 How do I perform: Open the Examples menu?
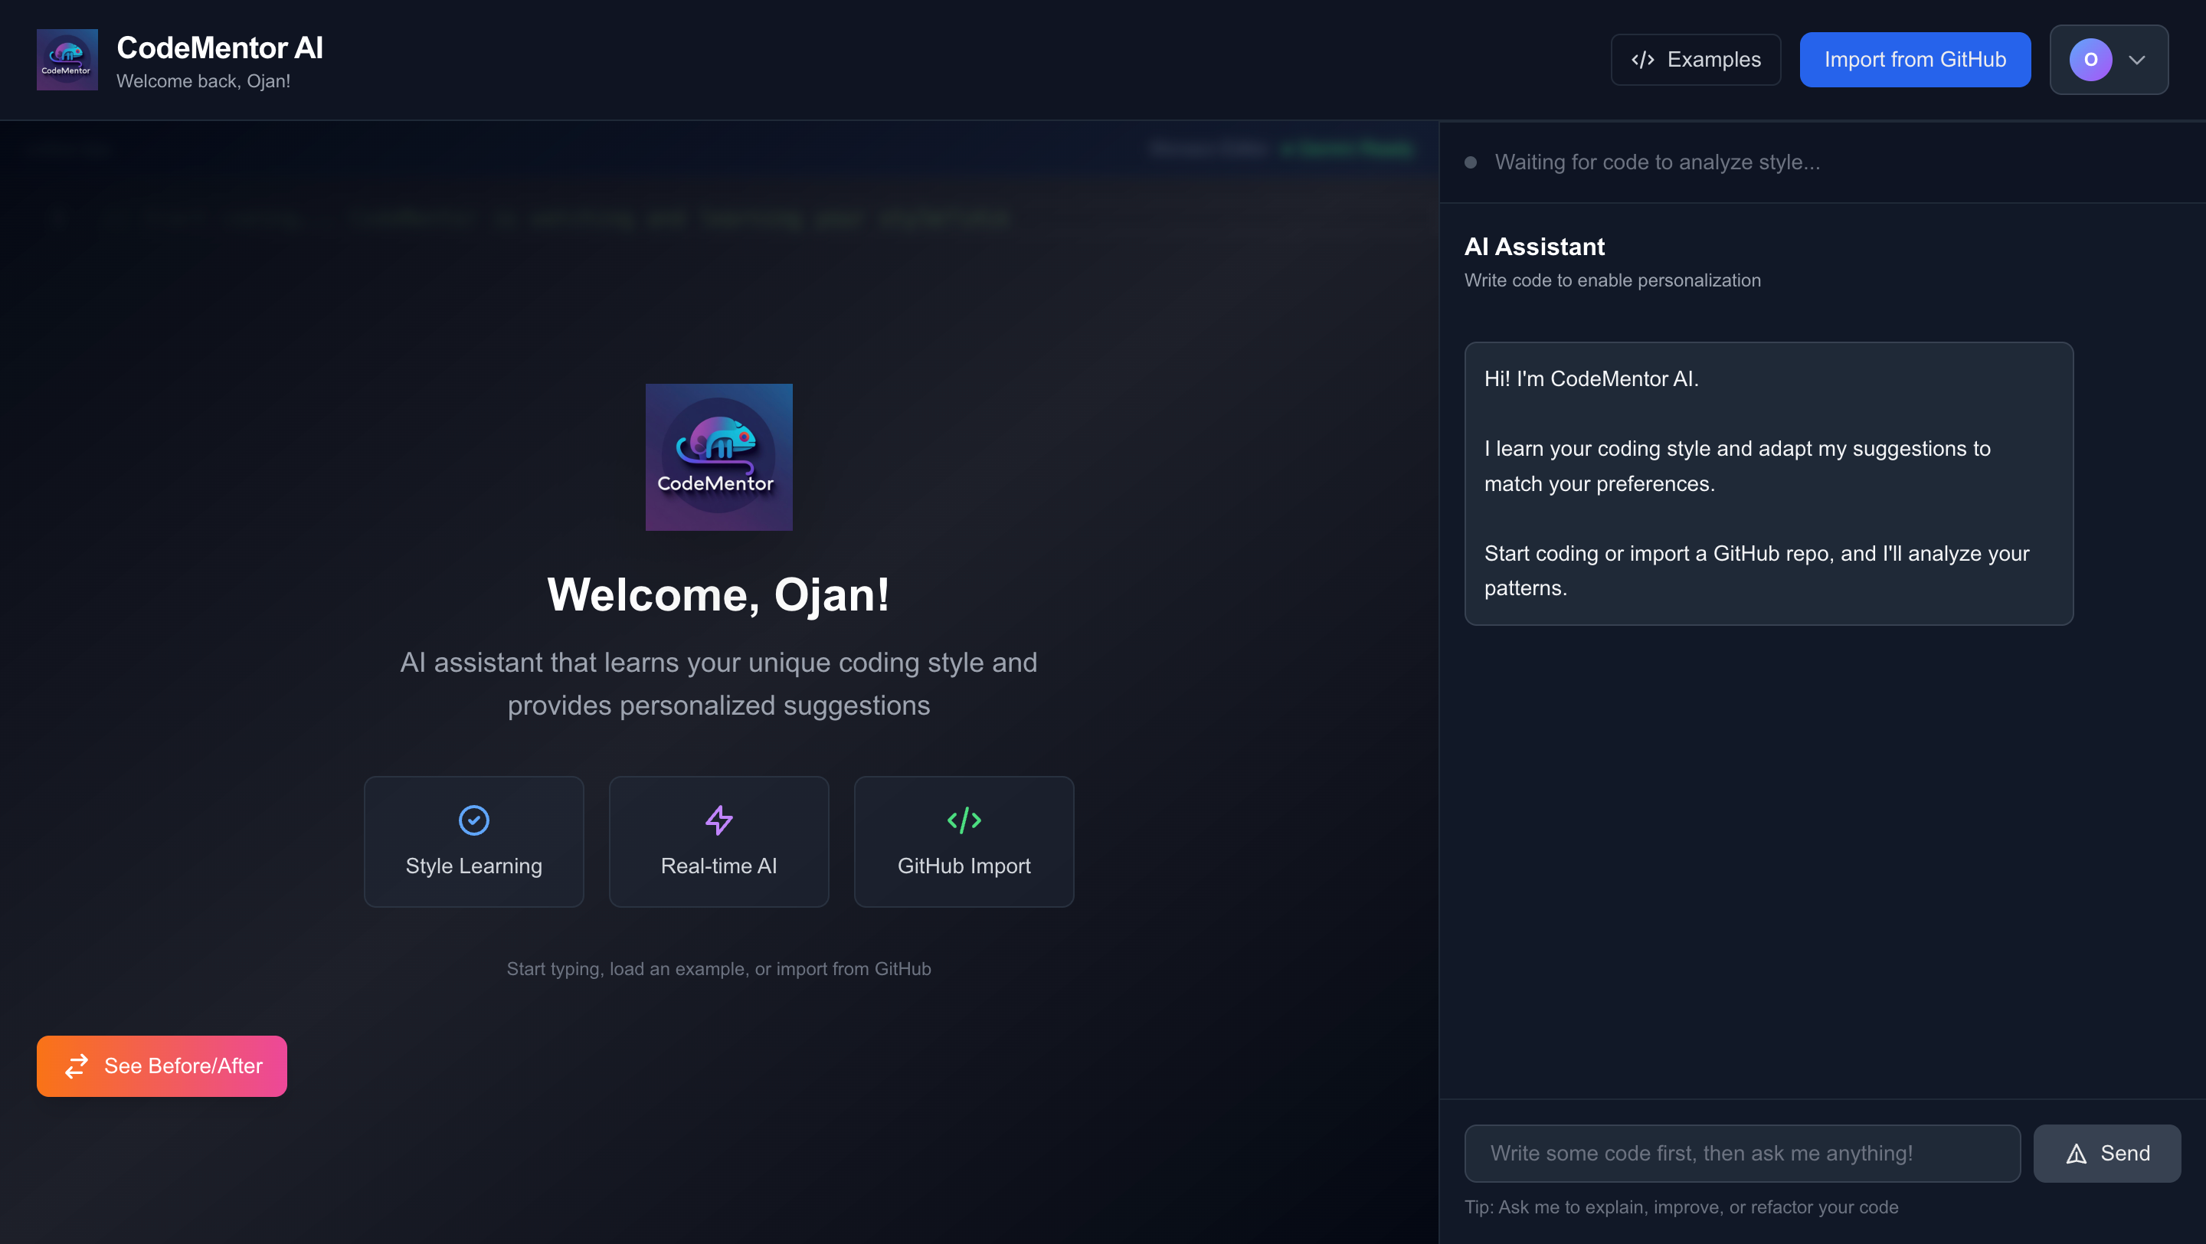(1695, 59)
